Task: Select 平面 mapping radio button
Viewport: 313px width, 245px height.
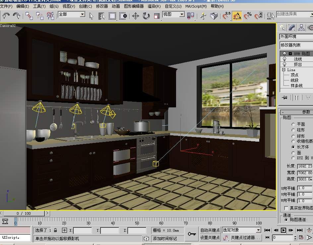Action: point(293,124)
